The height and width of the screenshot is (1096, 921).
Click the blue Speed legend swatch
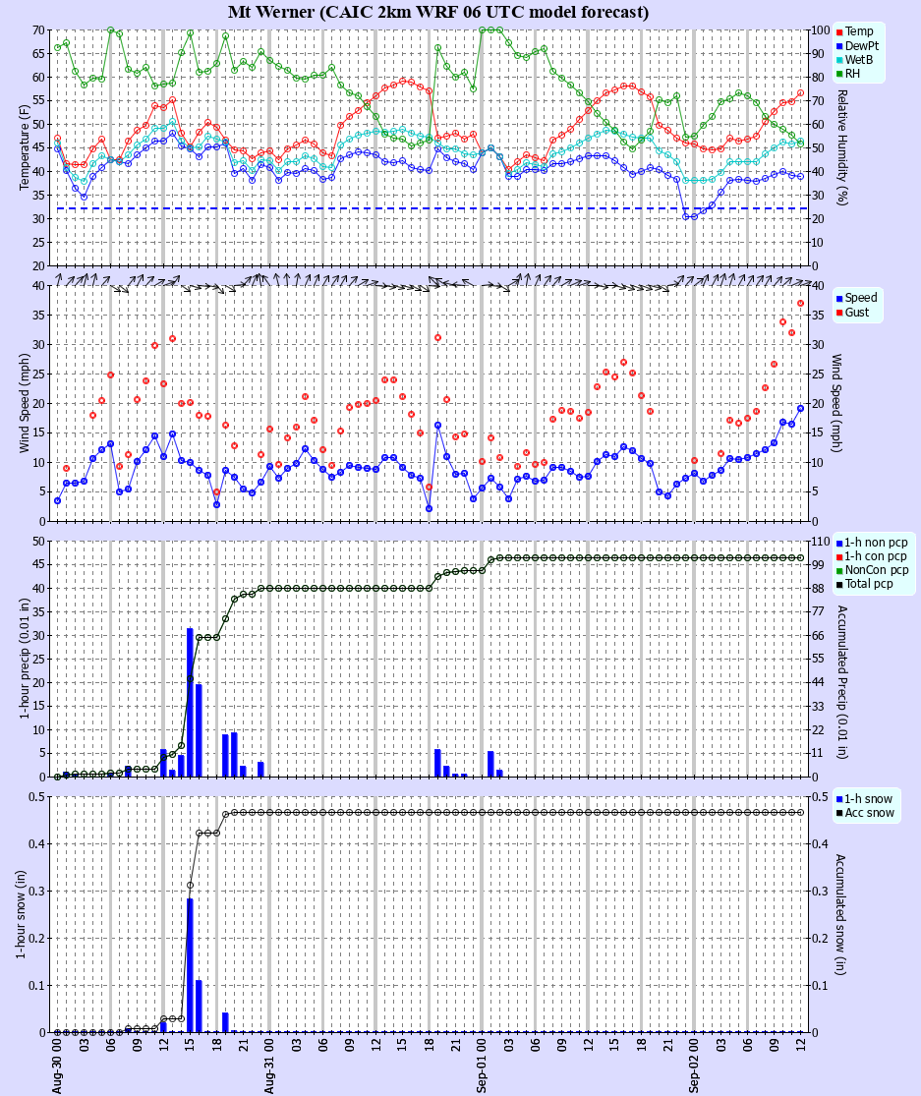(839, 299)
